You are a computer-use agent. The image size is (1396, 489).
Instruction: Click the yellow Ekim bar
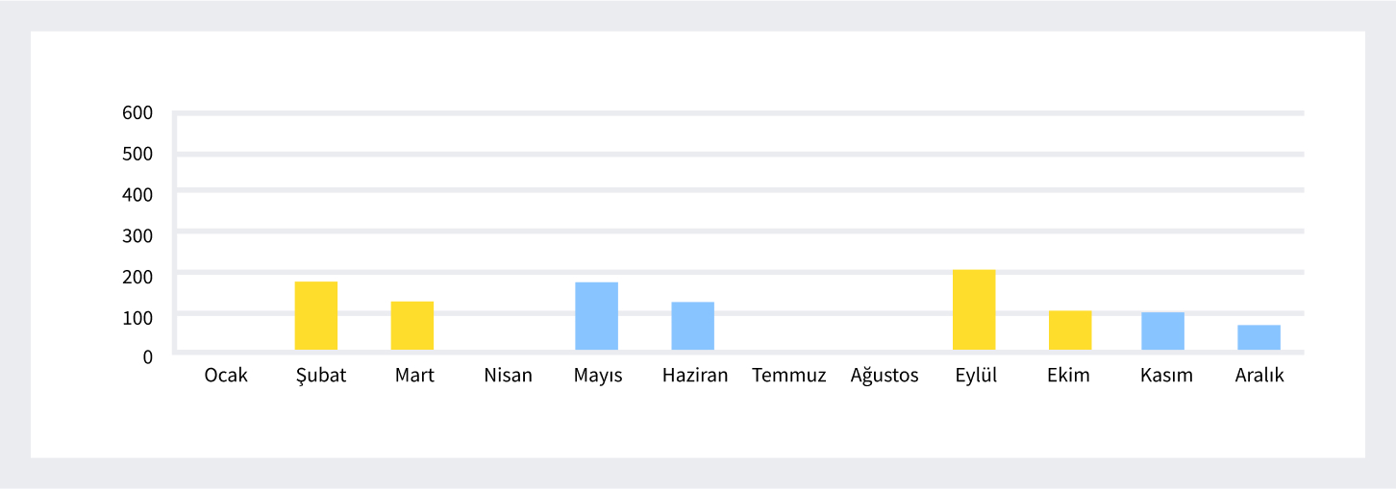point(1069,330)
